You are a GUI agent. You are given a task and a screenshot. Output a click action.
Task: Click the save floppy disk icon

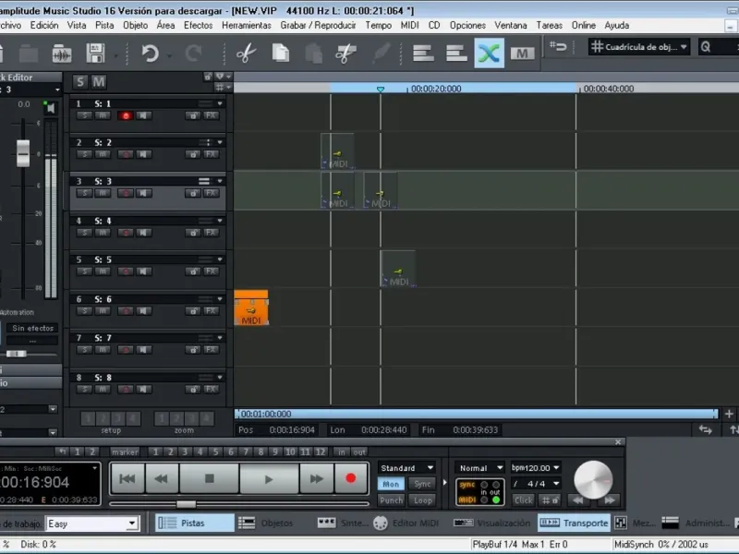96,54
